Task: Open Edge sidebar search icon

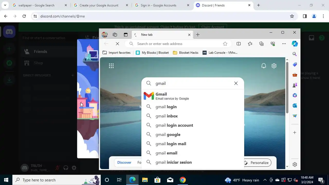Action: [x=295, y=54]
